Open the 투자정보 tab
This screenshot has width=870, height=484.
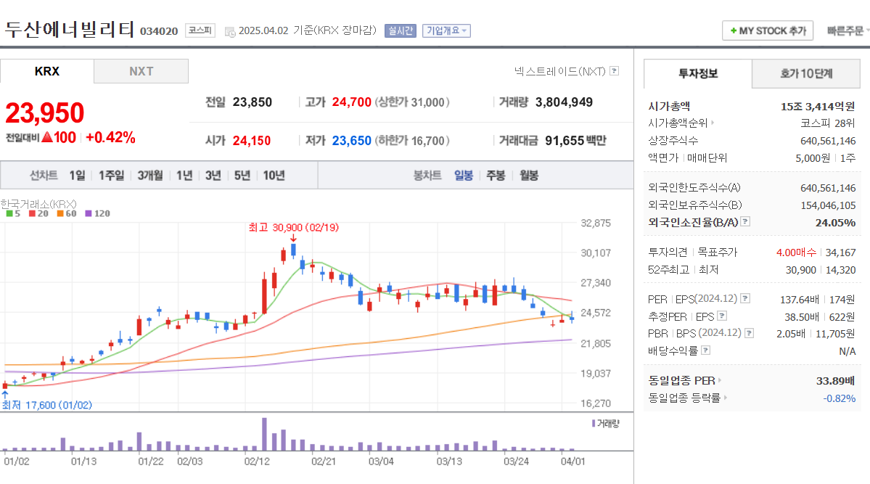click(698, 73)
